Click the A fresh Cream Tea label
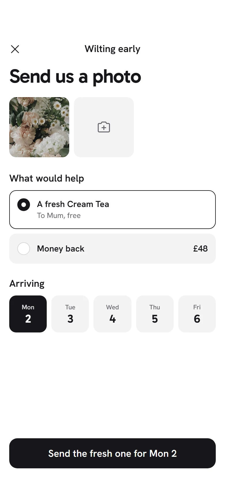The image size is (225, 488). pos(73,204)
